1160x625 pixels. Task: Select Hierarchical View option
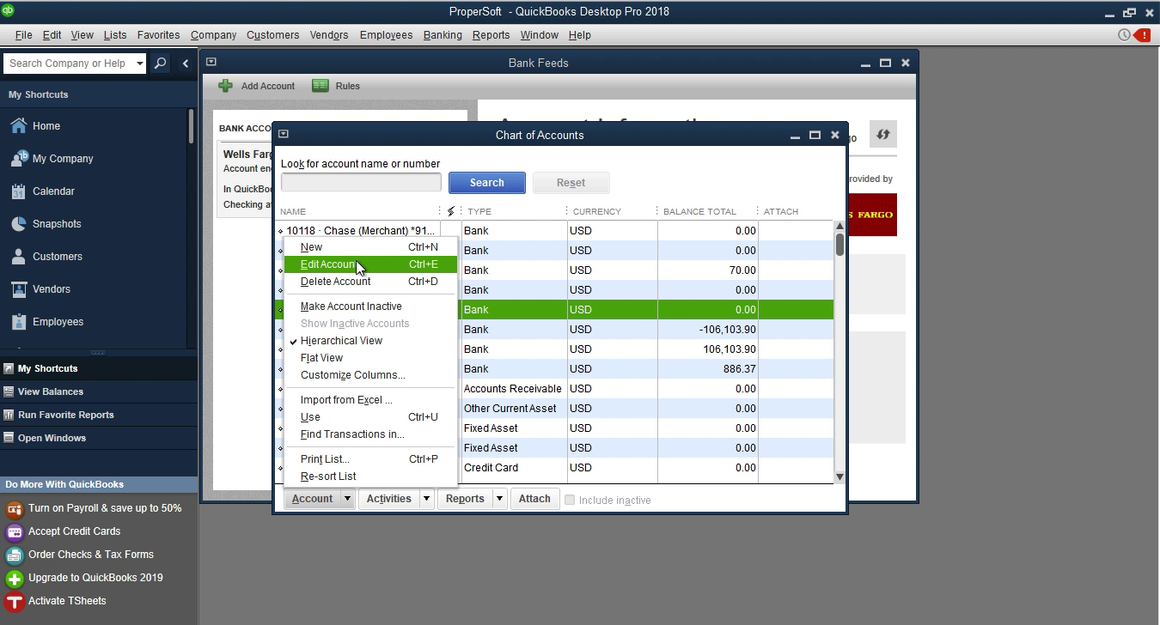[x=341, y=341]
